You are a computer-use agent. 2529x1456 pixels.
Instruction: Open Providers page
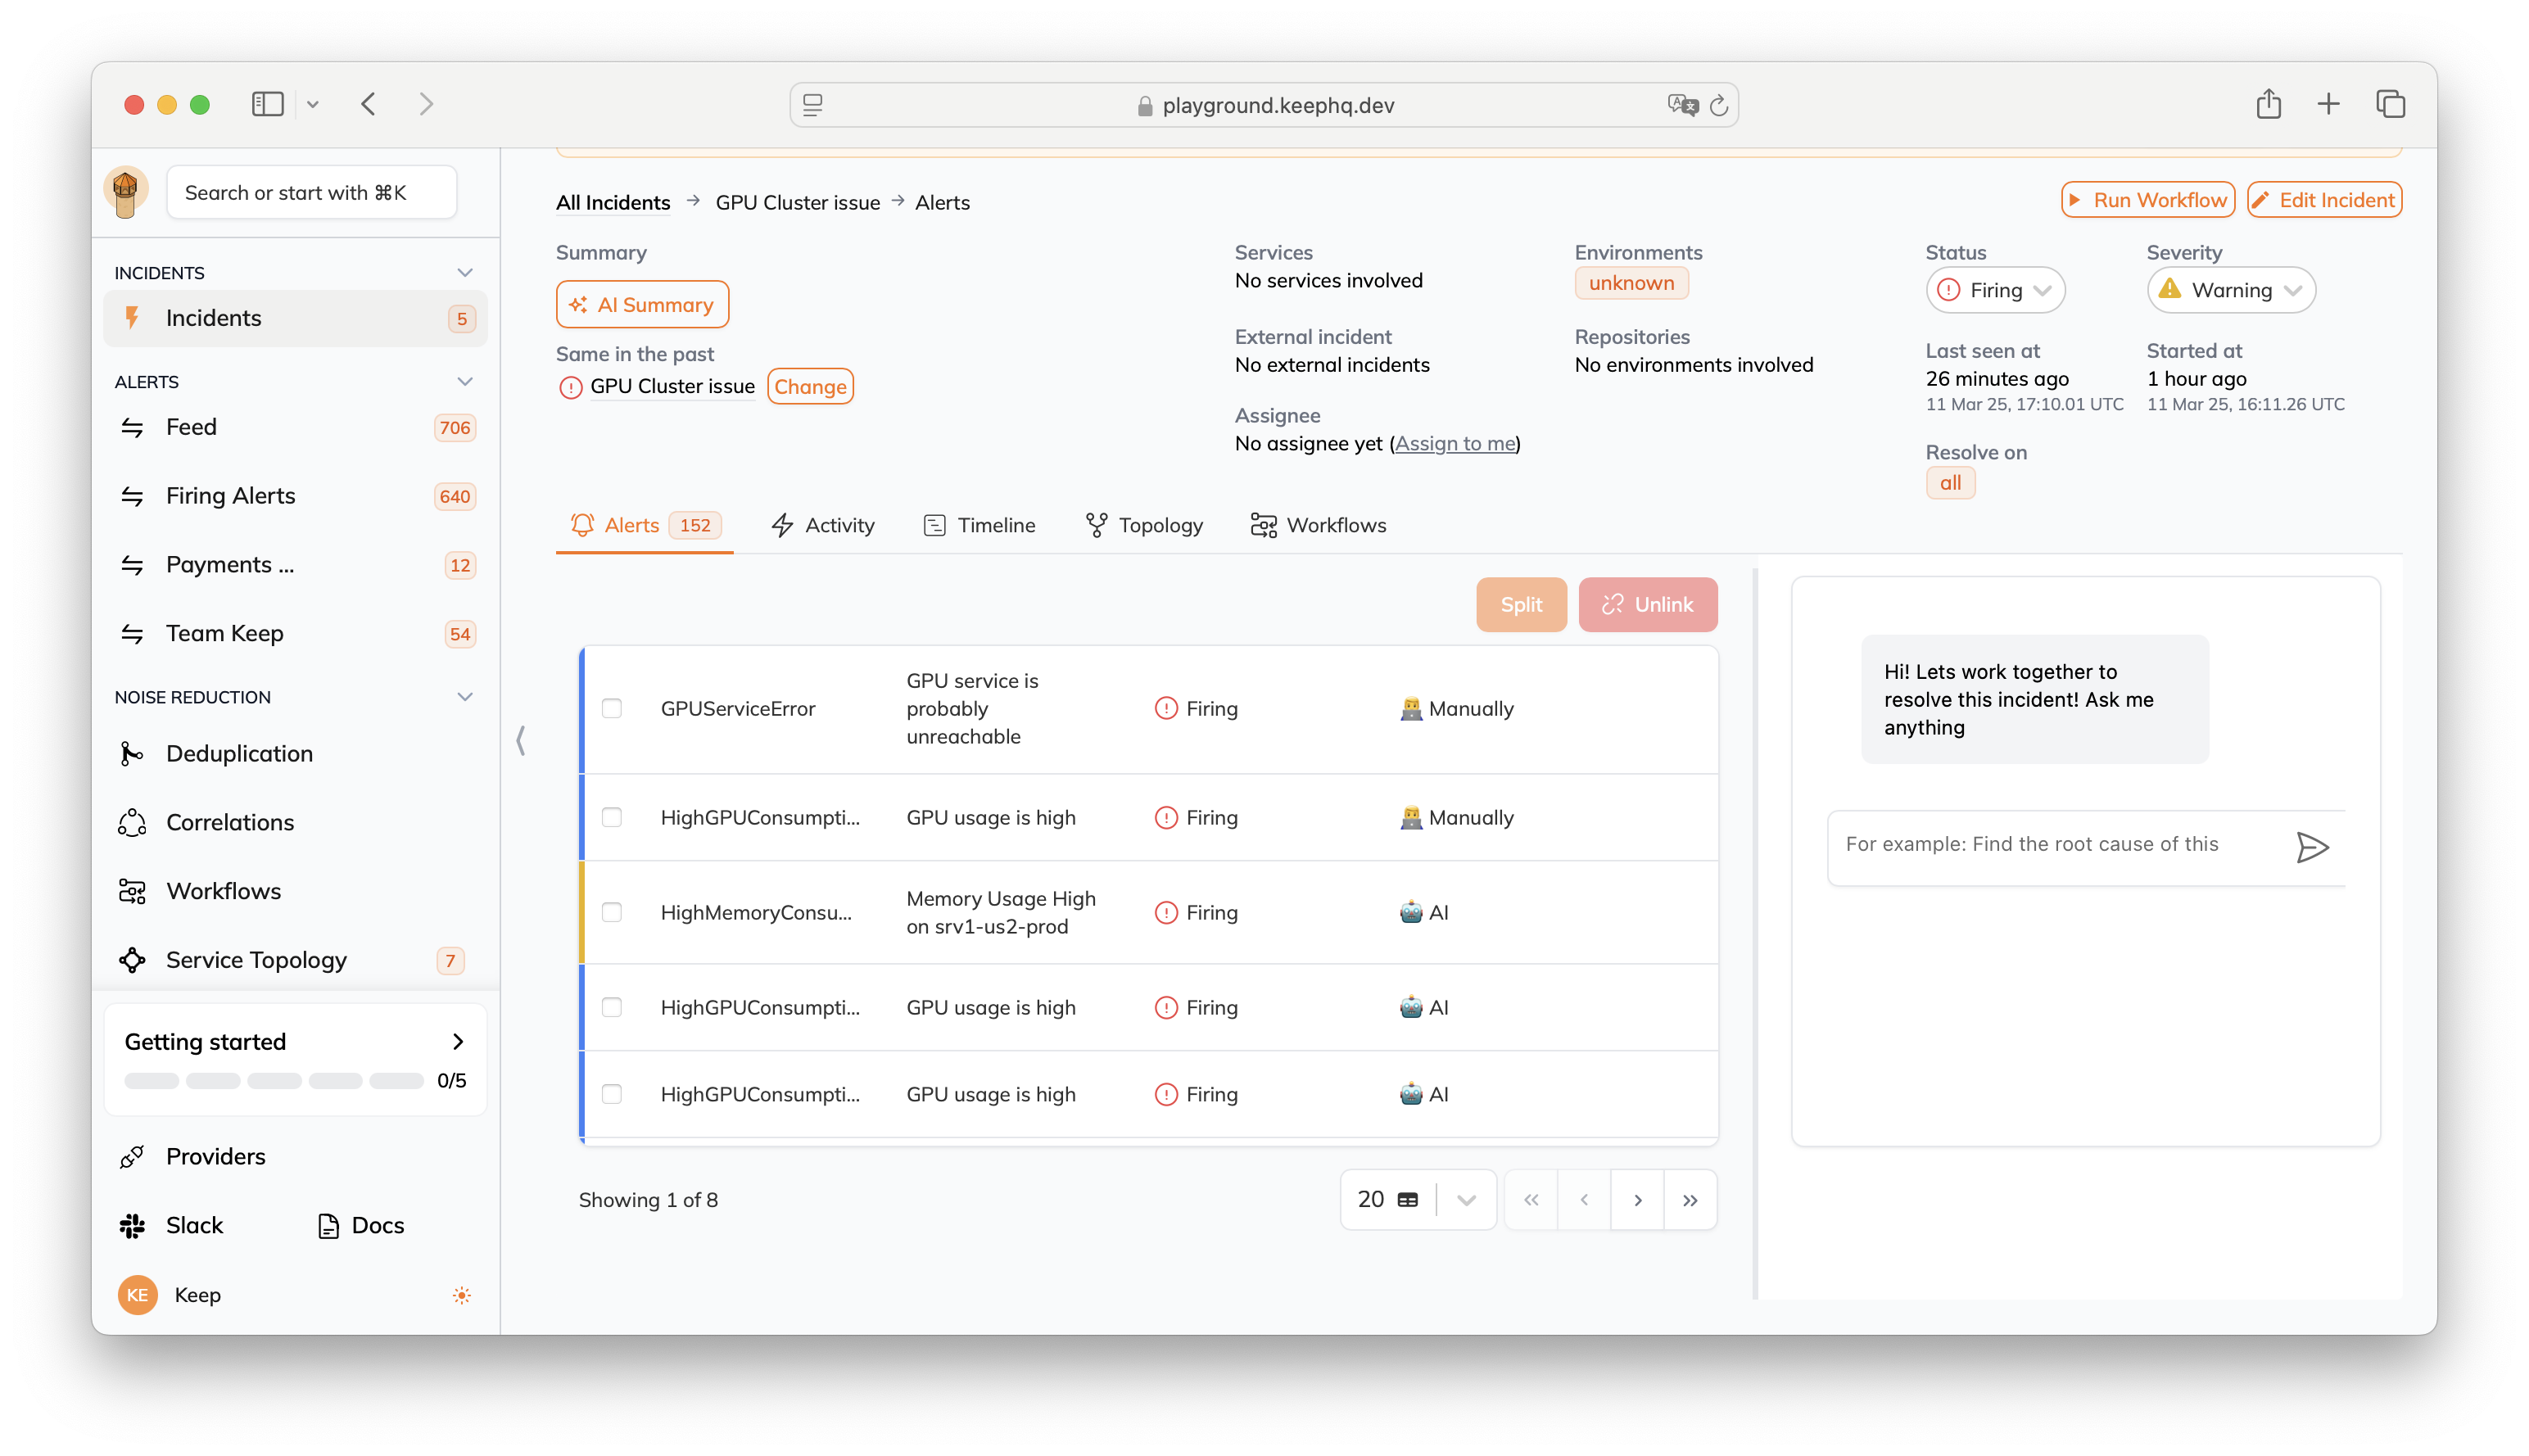point(295,1157)
